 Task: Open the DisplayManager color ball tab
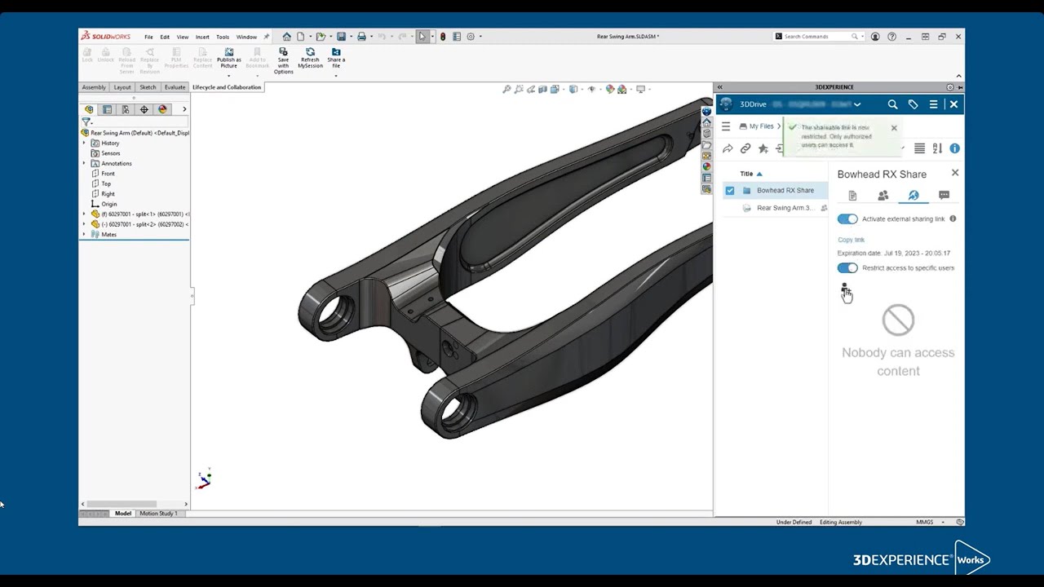coord(162,109)
